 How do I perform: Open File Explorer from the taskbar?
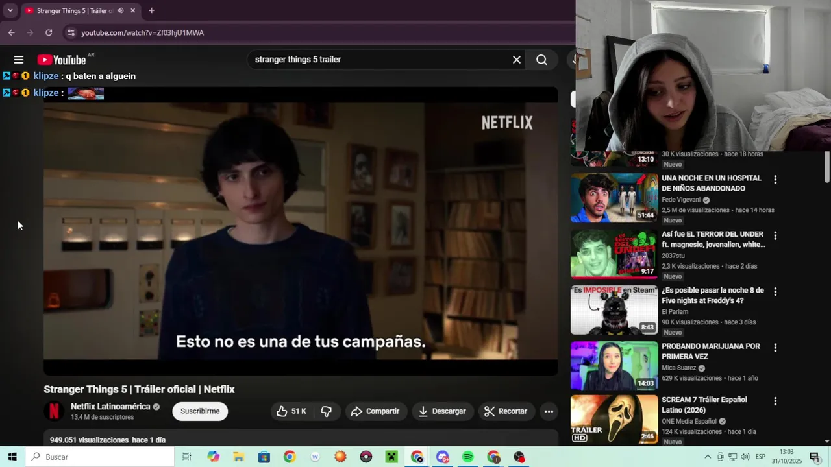238,457
